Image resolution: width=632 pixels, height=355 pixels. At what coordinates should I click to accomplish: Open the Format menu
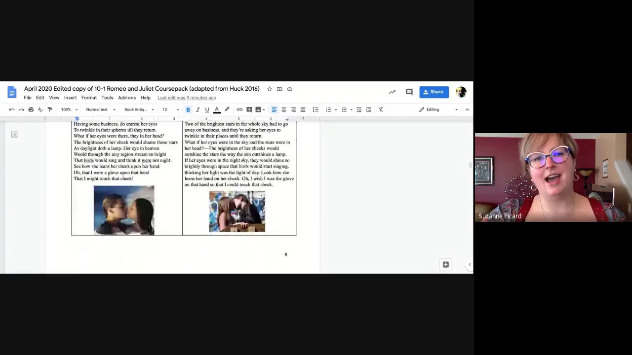pyautogui.click(x=89, y=98)
